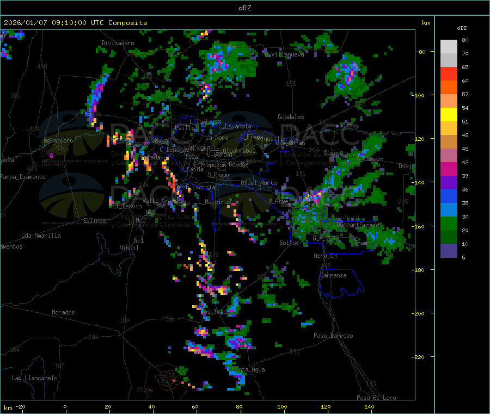
Task: Click the light gray 70 dBZ swatch
Action: [449, 60]
